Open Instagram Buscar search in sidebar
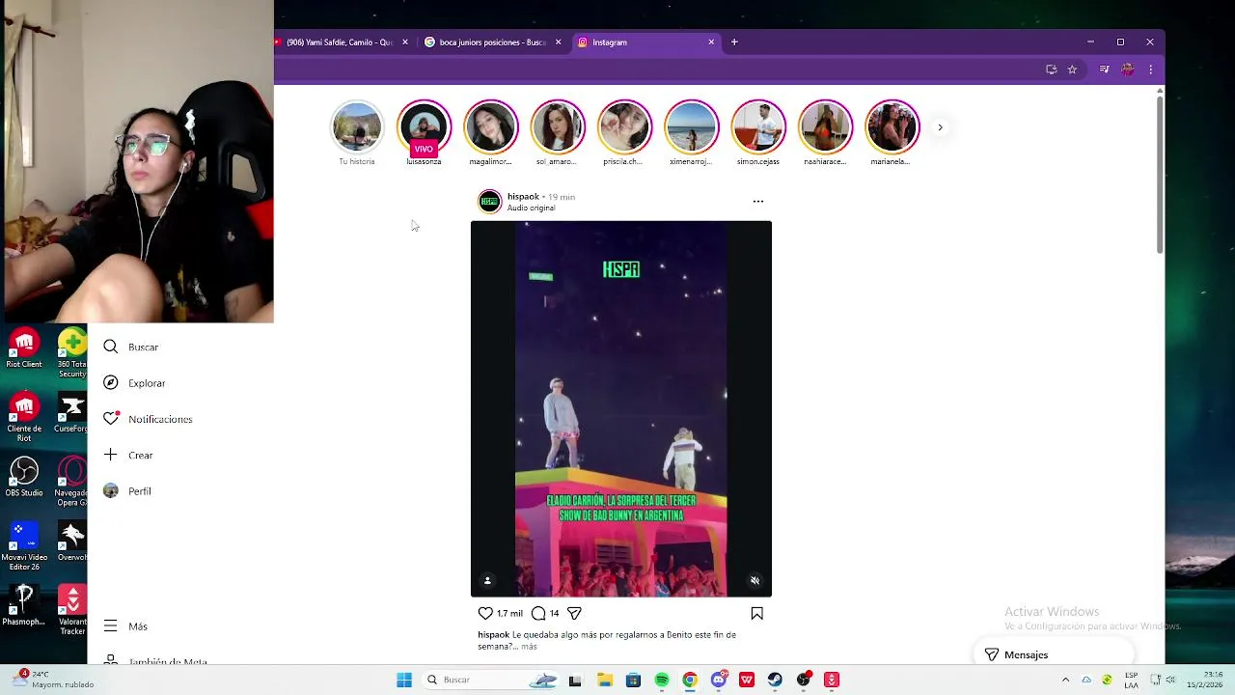 coord(131,347)
